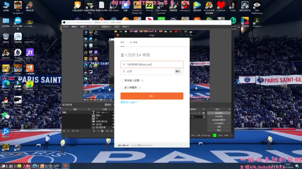Tick the sign in invisible checkbox
The height and width of the screenshot is (169, 302).
point(122,88)
